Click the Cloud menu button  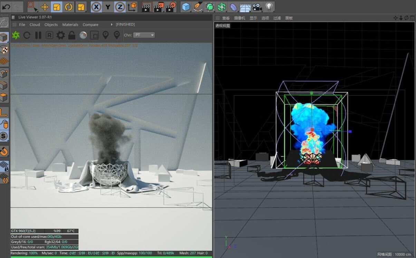35,25
